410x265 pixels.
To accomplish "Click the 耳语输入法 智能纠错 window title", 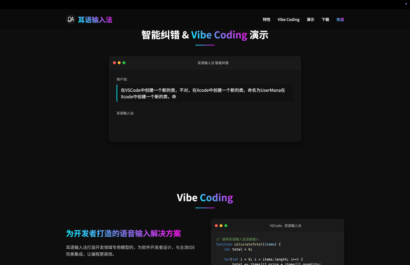I will click(x=213, y=63).
